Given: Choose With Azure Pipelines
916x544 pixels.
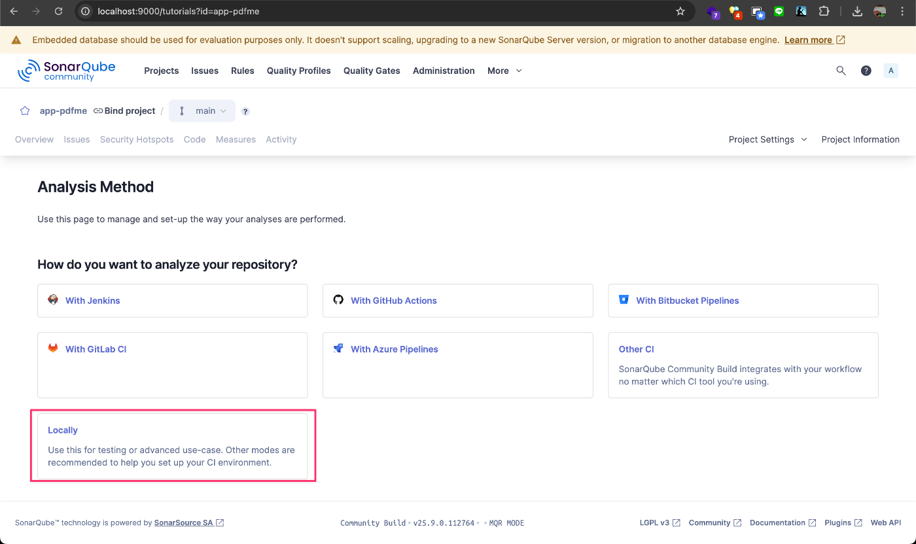Looking at the screenshot, I should tap(457, 365).
